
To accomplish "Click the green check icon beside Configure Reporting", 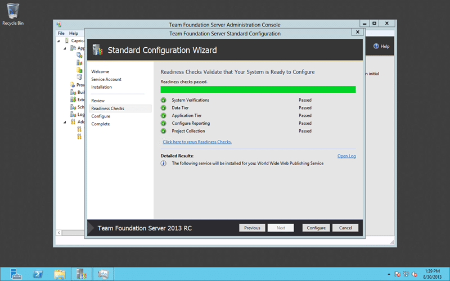I will [x=164, y=123].
